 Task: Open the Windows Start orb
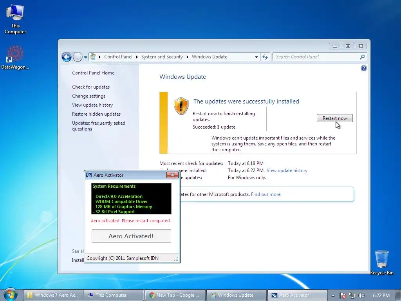click(11, 295)
